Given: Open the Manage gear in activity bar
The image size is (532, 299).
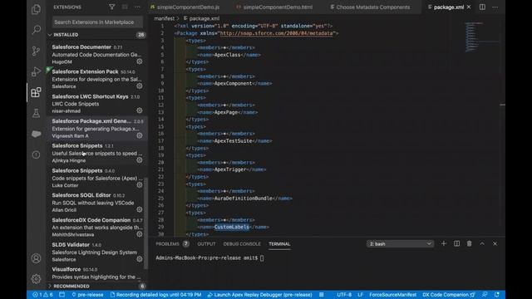Looking at the screenshot, I should tap(36, 279).
